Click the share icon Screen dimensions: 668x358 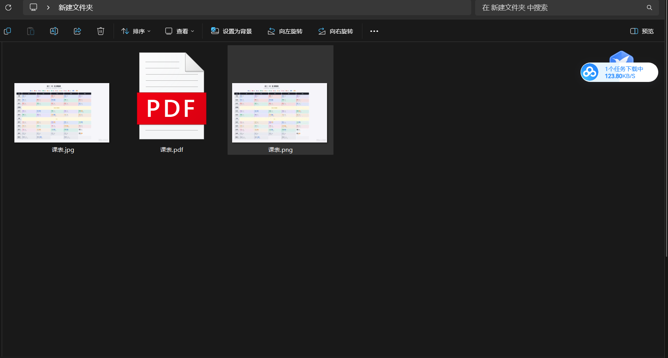point(77,31)
